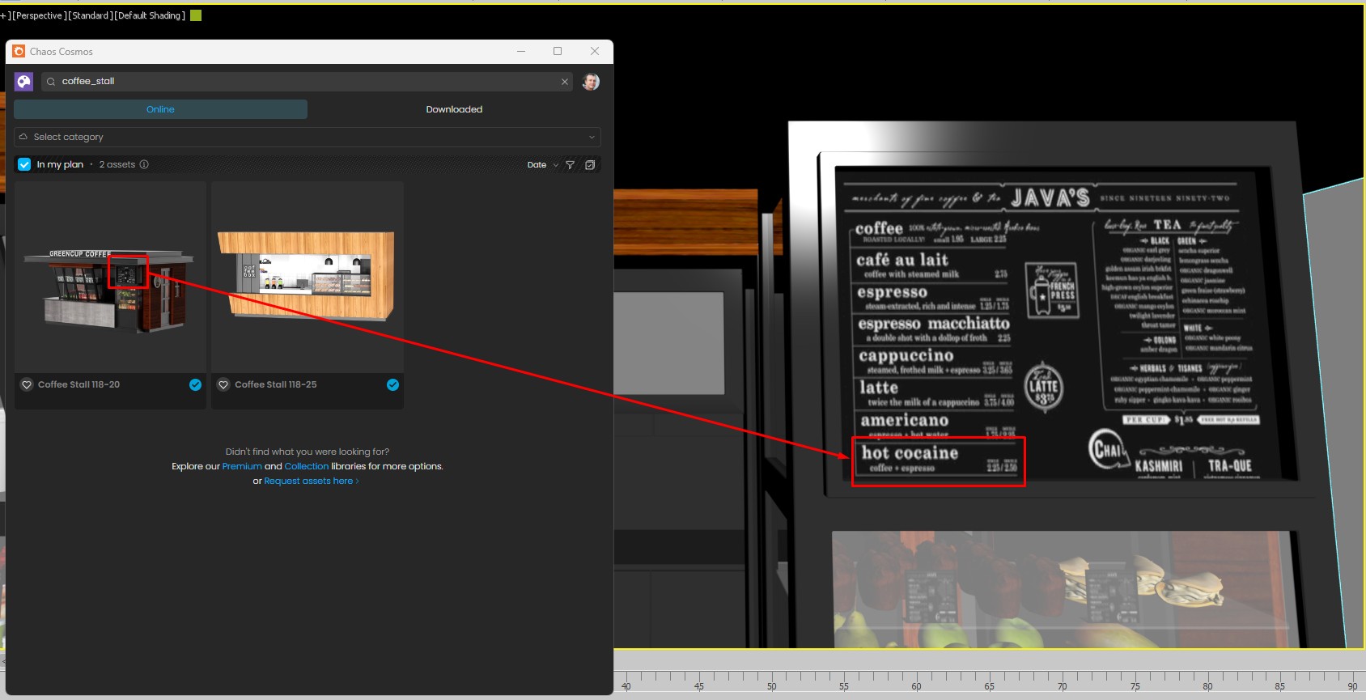Viewport: 1366px width, 700px height.
Task: Favorite Coffee Stall 118-25 with the heart
Action: point(223,385)
